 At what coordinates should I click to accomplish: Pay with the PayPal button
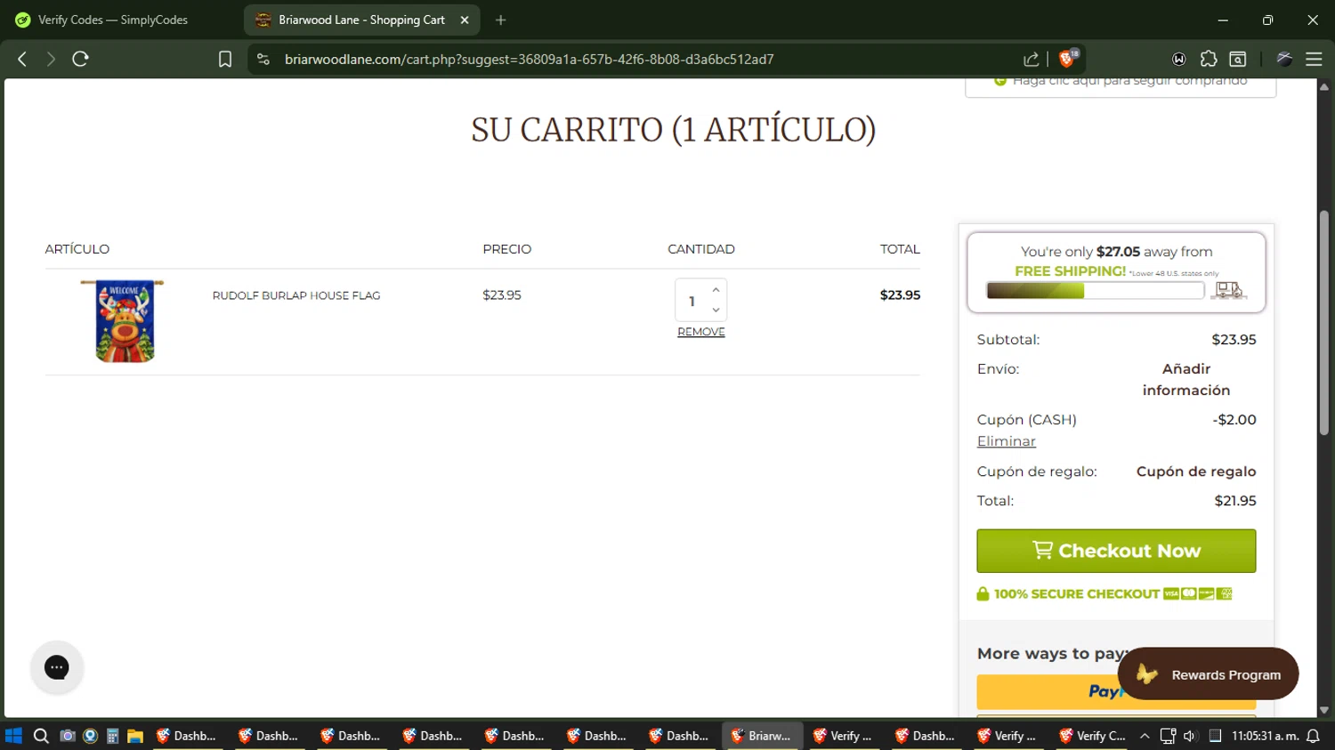coord(1116,691)
